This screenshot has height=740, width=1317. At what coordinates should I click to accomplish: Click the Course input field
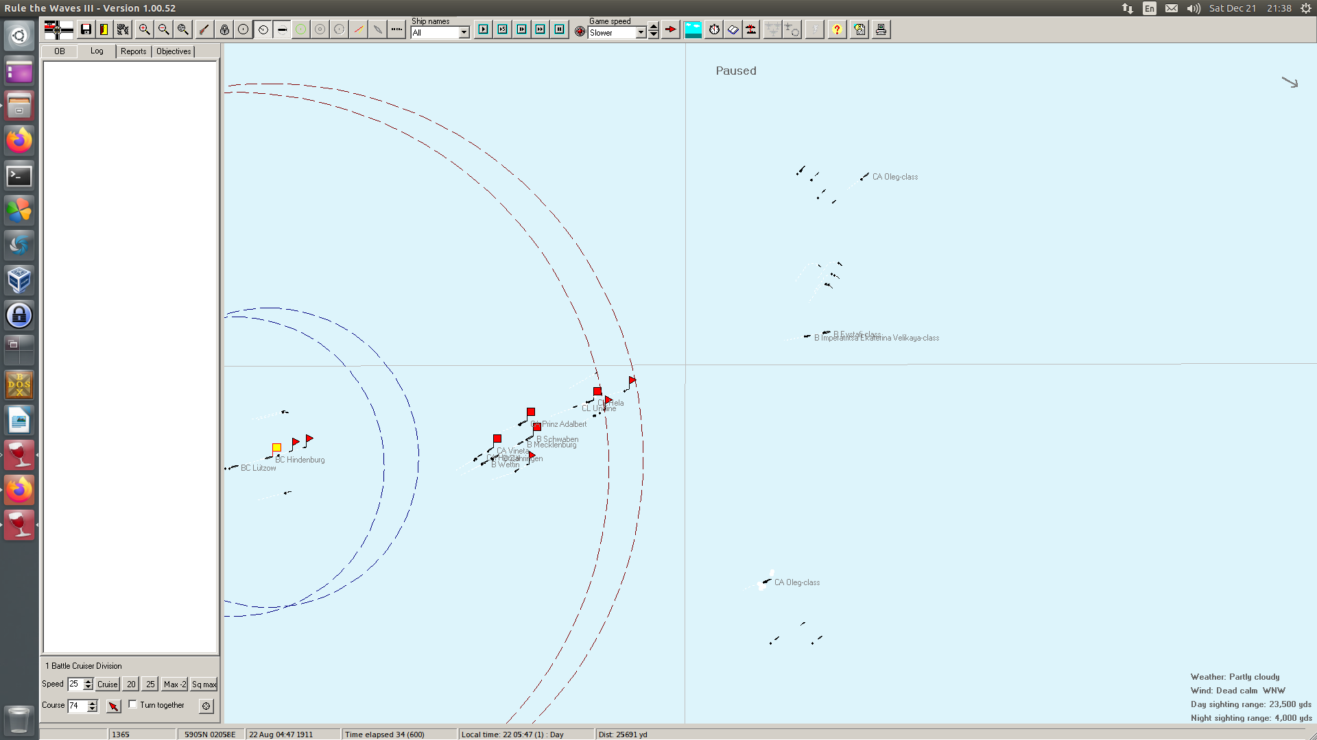click(x=78, y=706)
